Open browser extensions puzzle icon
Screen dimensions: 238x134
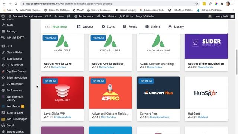click(x=222, y=4)
